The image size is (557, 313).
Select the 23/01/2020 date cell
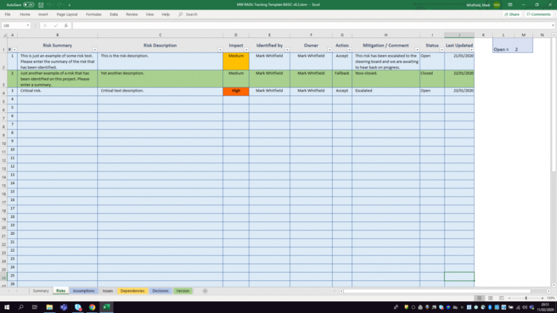pos(459,92)
